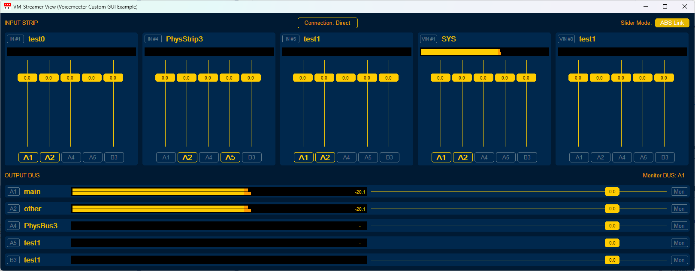Screen dimensions: 695x271
Task: Click the IN #1 strip badge
Action: point(15,39)
